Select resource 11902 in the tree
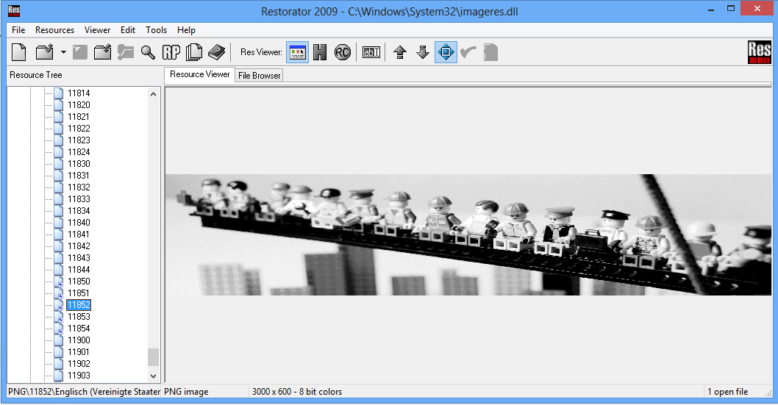 79,364
